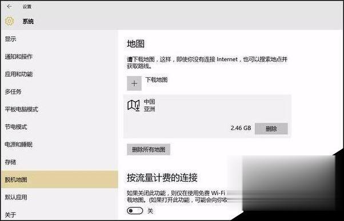
Task: Click the 系统 title text
Action: [x=28, y=22]
